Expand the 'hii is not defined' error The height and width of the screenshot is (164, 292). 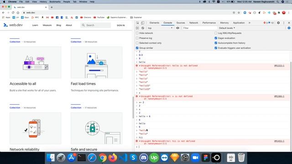point(140,141)
